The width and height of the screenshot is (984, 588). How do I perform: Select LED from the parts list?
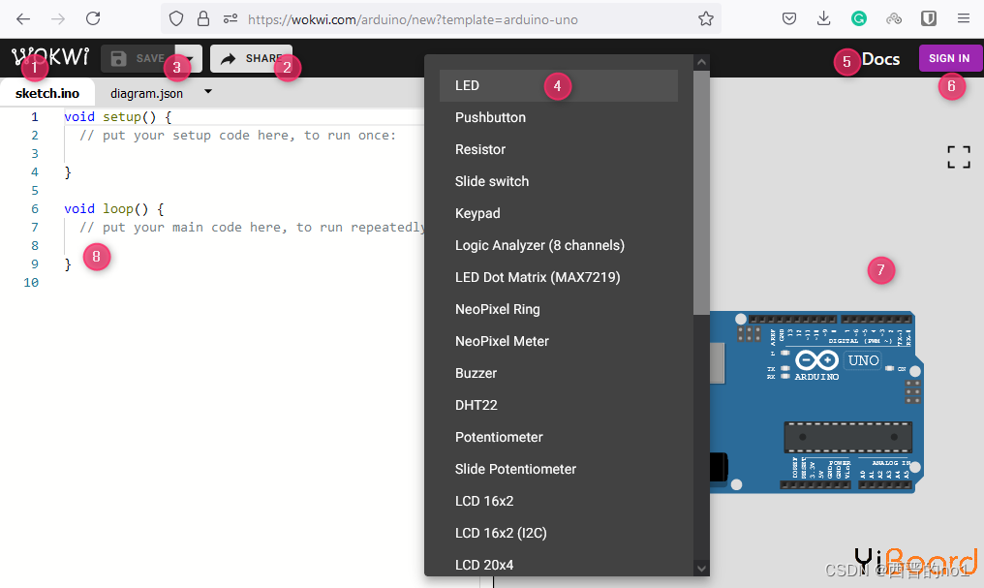click(x=559, y=85)
